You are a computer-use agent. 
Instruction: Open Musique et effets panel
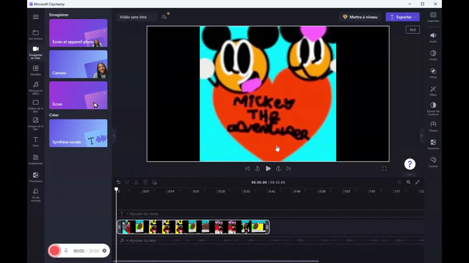point(35,88)
